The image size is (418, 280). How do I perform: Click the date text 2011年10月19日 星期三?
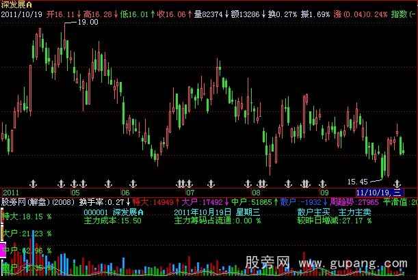(x=217, y=212)
